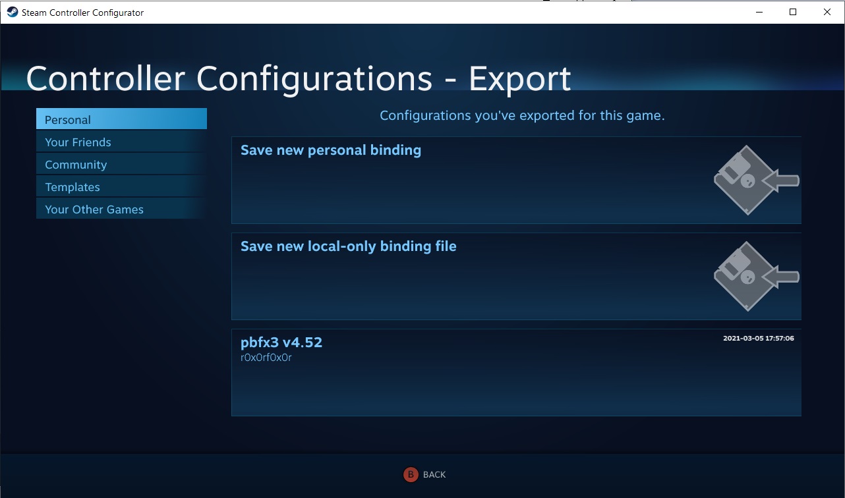This screenshot has width=845, height=498.
Task: Click the floppy disk icon for local-only binding
Action: [x=757, y=276]
